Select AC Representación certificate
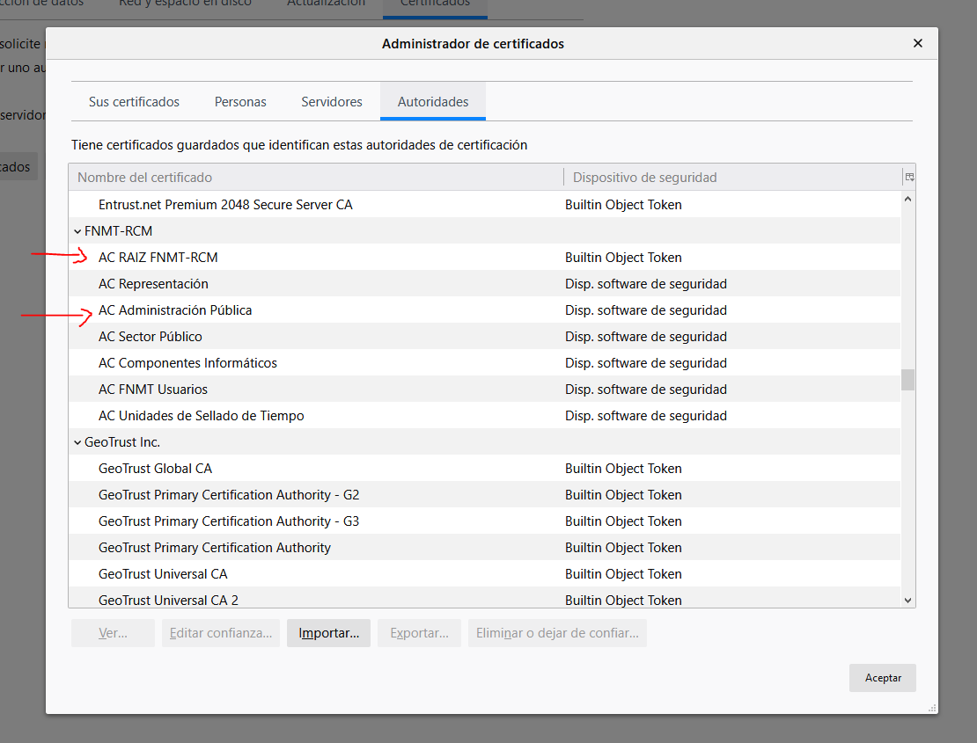Screen dimensions: 977x743 [485, 284]
